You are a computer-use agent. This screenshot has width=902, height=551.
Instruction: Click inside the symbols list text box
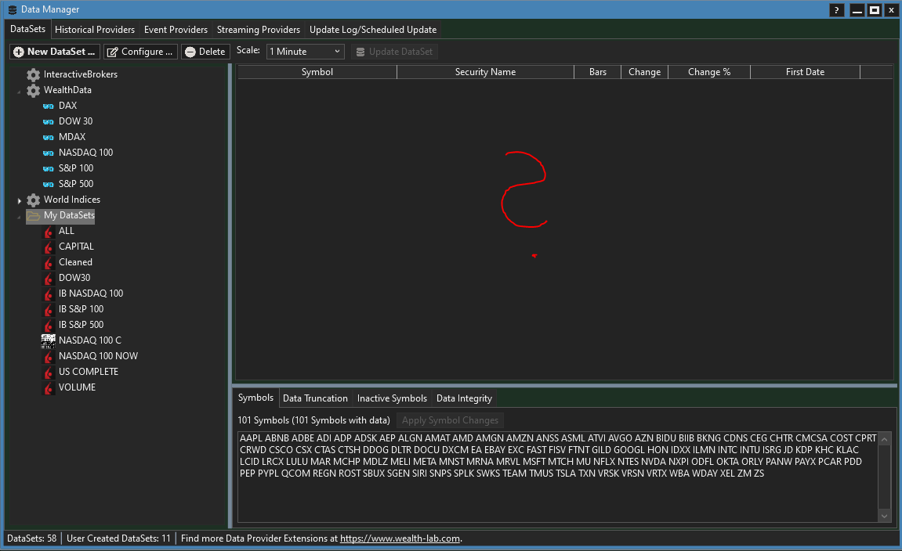tap(558, 477)
